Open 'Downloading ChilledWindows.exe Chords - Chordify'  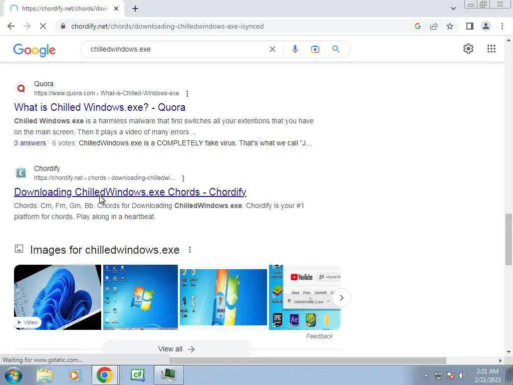(130, 192)
